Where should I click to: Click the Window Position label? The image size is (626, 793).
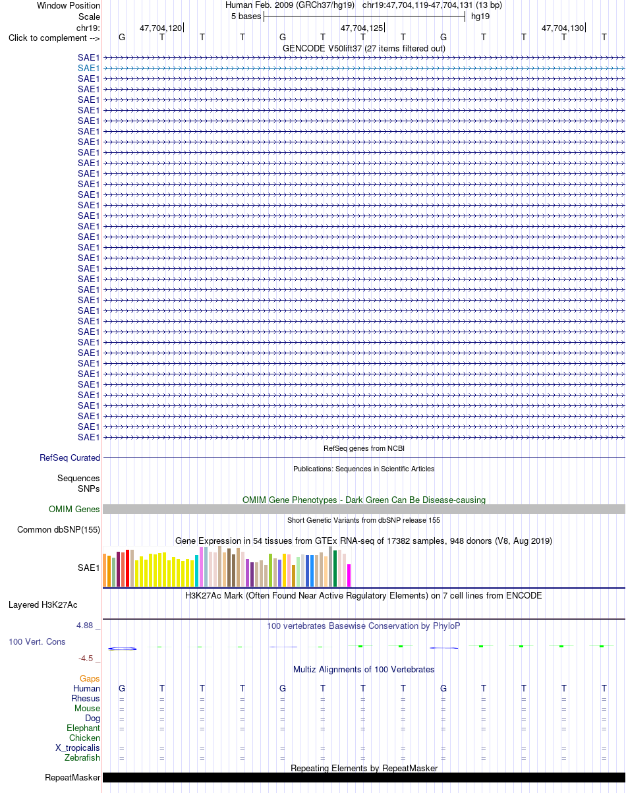(69, 5)
